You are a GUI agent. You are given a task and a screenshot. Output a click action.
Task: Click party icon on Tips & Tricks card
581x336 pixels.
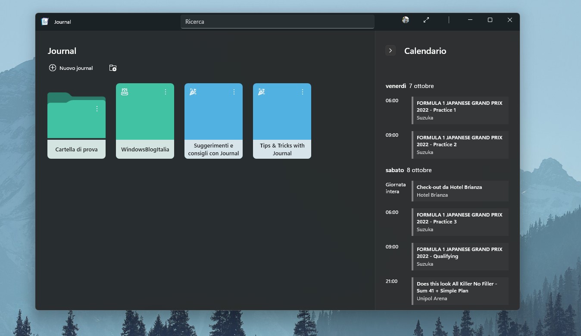tap(262, 92)
